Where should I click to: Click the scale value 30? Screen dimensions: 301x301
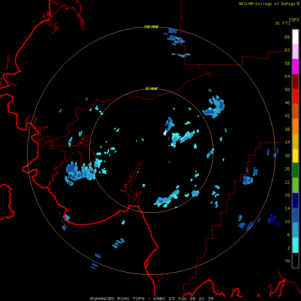287,156
